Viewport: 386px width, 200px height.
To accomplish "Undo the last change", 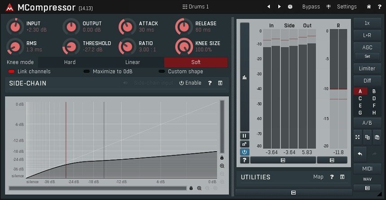I will click(x=360, y=154).
